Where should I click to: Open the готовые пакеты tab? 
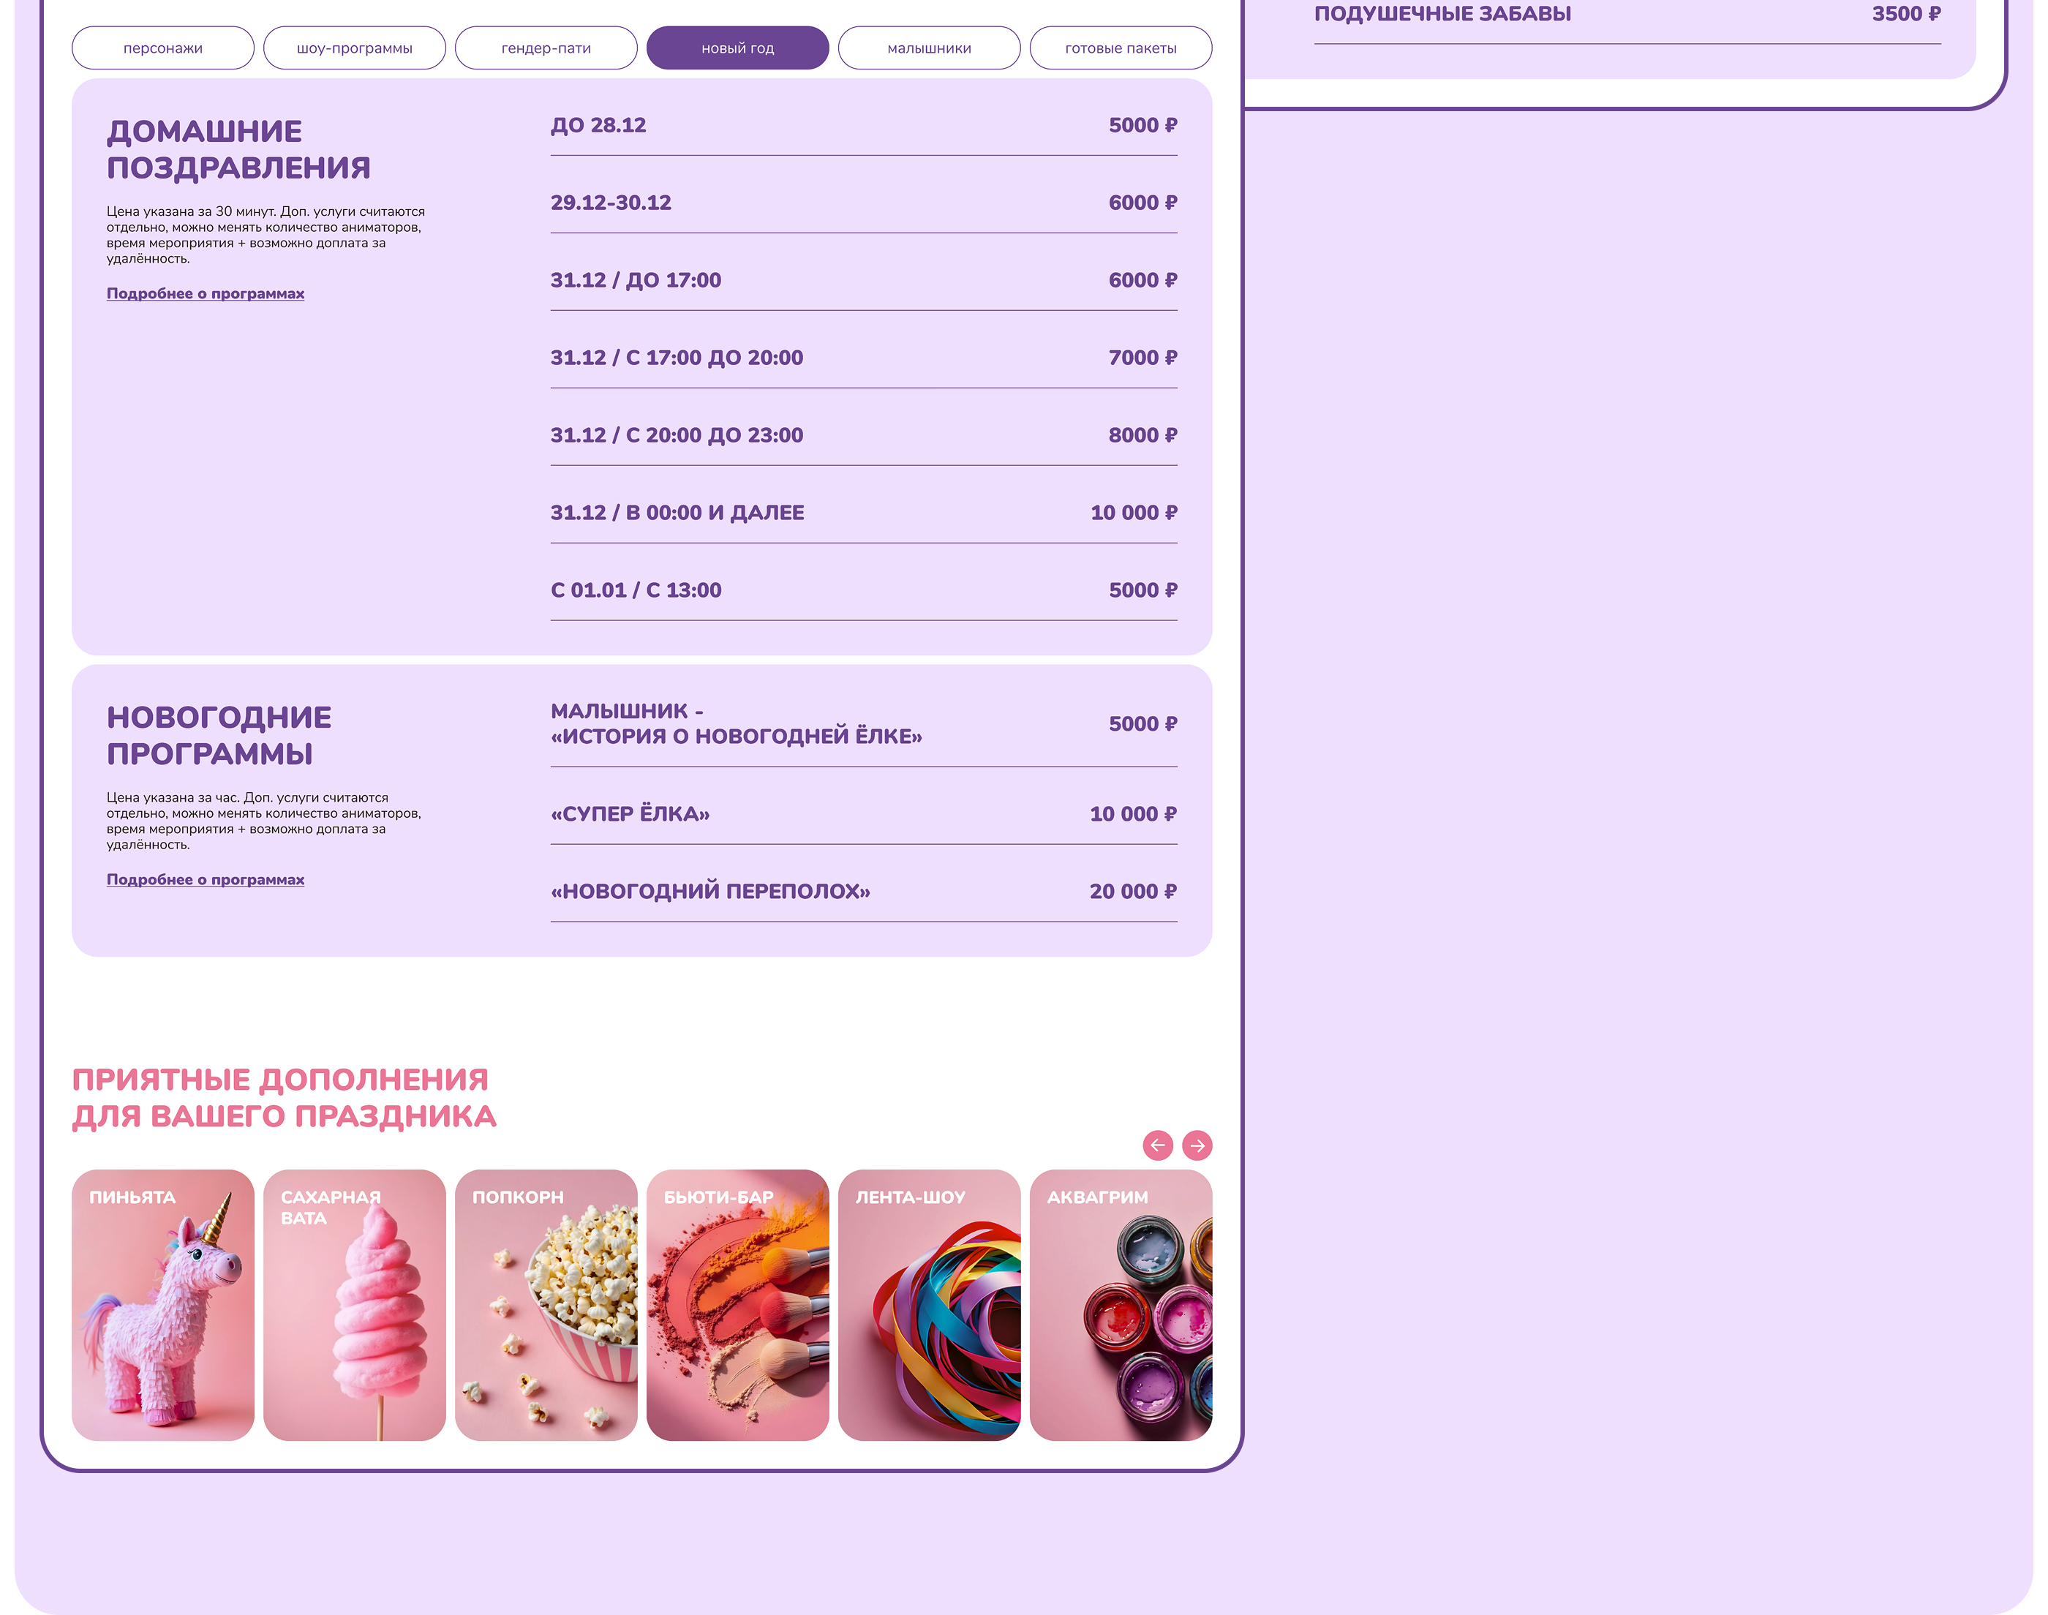coord(1121,48)
